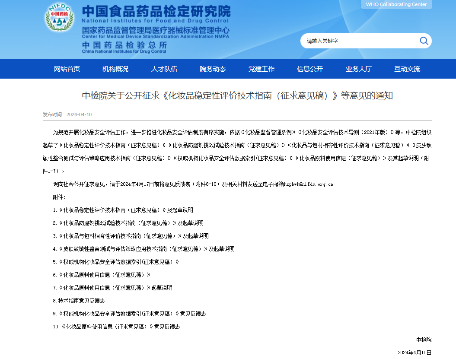456x359 pixels.
Task: Open the 业务大厅 menu item
Action: 359,69
